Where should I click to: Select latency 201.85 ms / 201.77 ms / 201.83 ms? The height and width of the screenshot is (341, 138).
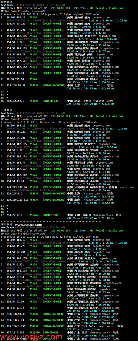click(x=90, y=218)
